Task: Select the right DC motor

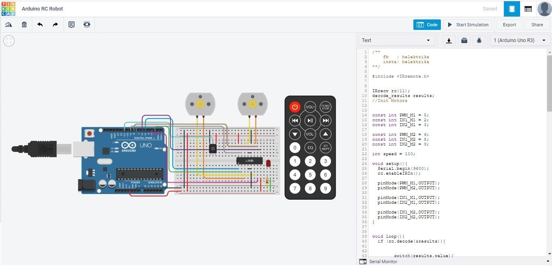Action: 253,104
